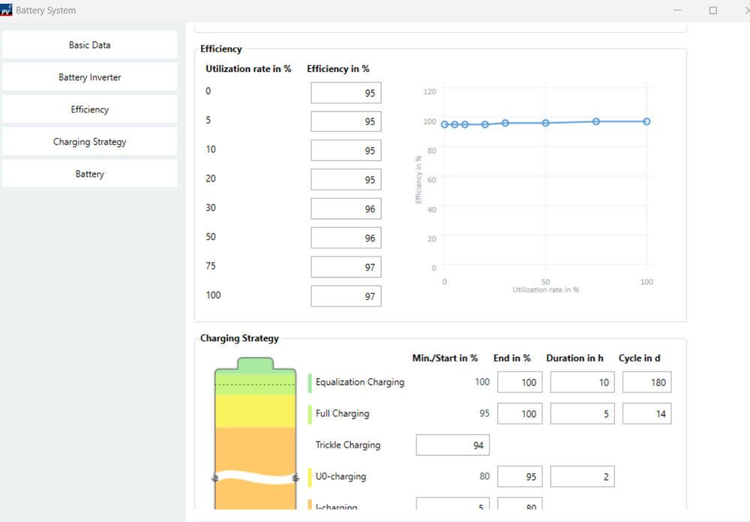This screenshot has width=750, height=522.
Task: Click efficiency field for 0% utilization
Action: (346, 93)
